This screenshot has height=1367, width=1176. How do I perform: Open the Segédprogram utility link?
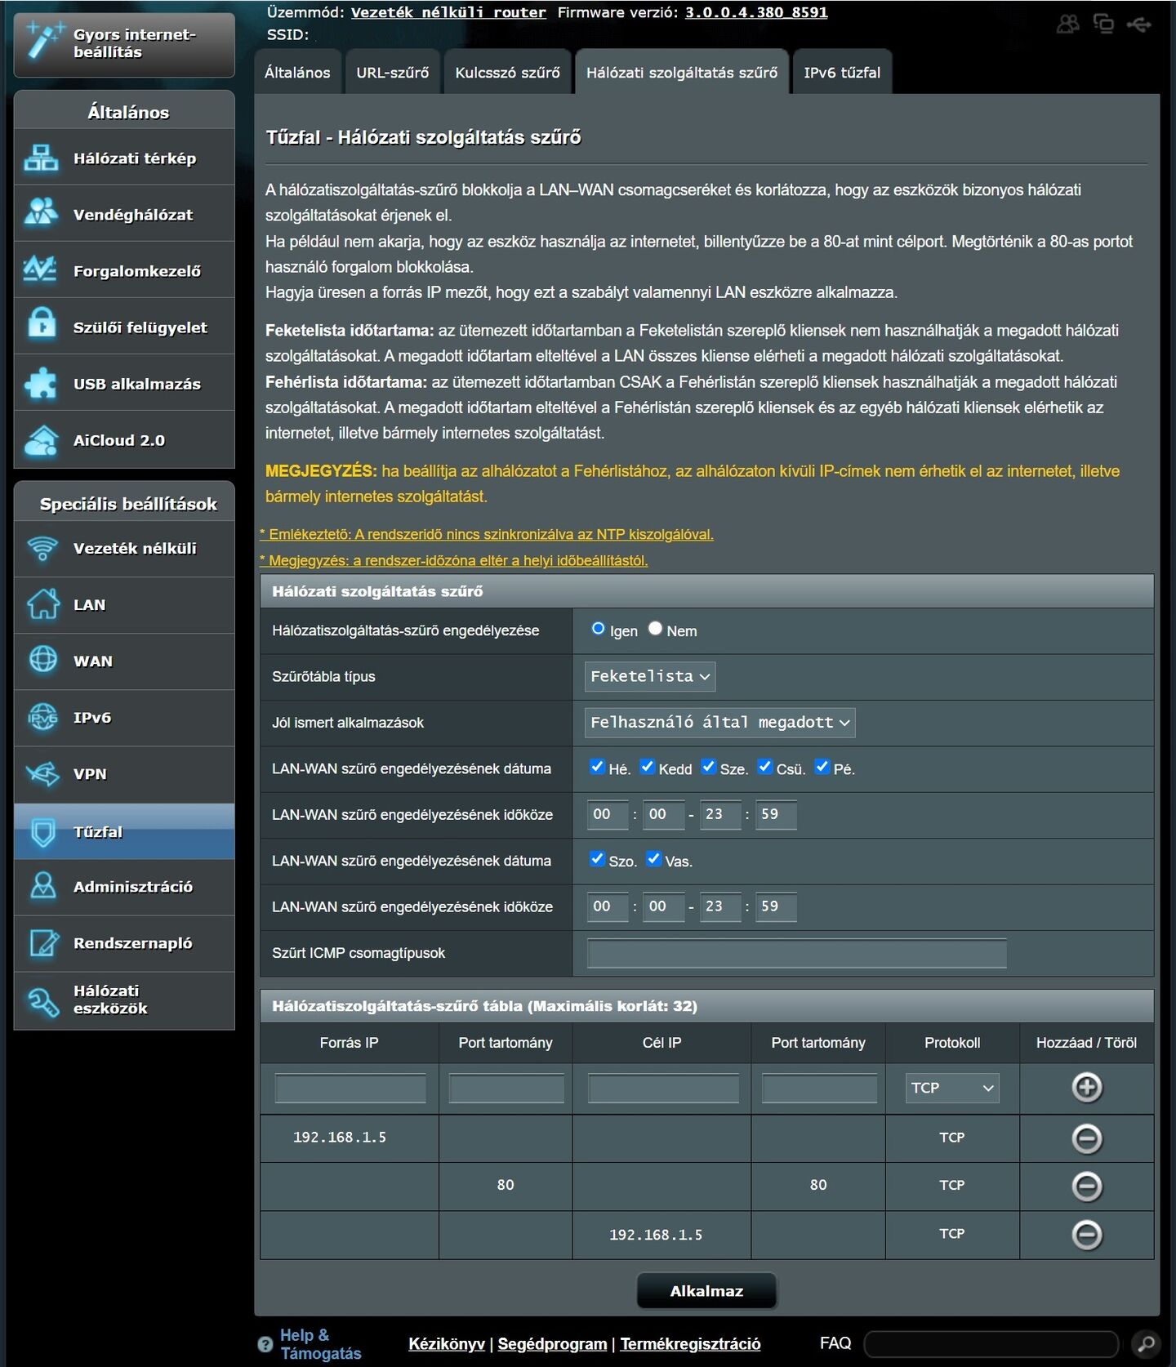(552, 1344)
